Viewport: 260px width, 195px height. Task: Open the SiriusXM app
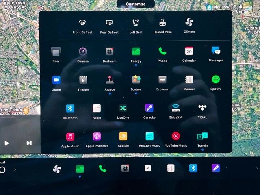(175, 111)
